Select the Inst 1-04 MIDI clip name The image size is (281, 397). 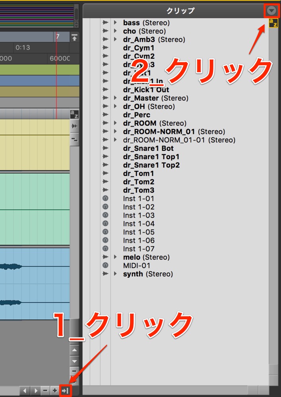pos(139,224)
